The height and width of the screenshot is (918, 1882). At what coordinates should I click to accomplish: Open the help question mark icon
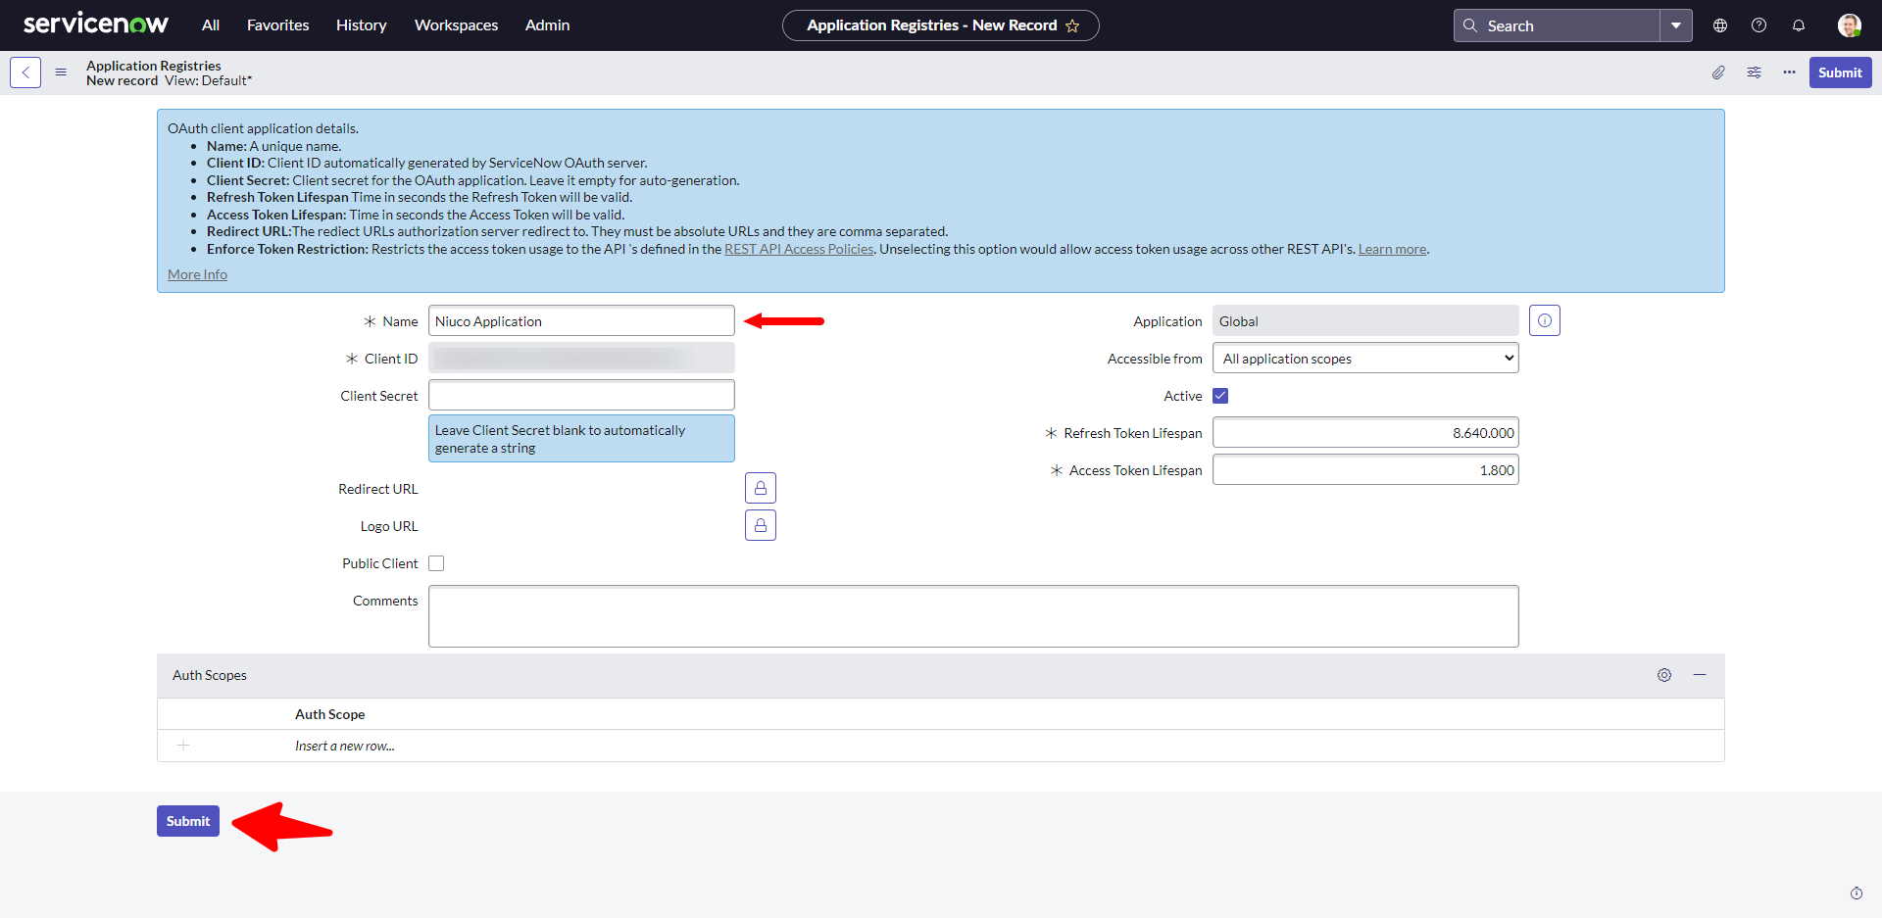1759,25
